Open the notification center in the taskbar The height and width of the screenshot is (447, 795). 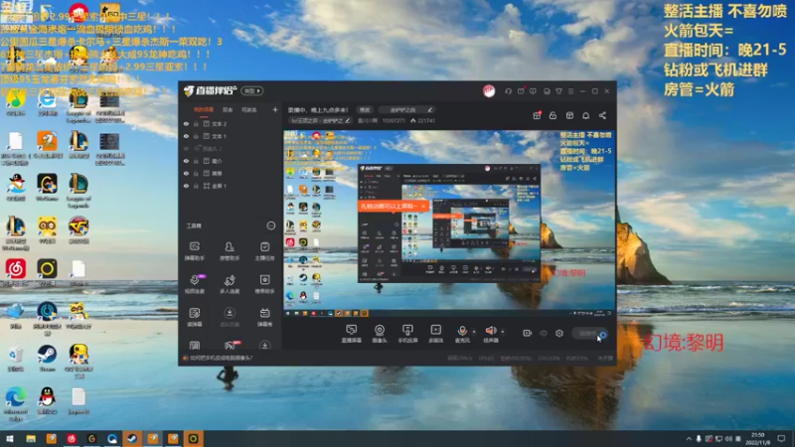(781, 439)
